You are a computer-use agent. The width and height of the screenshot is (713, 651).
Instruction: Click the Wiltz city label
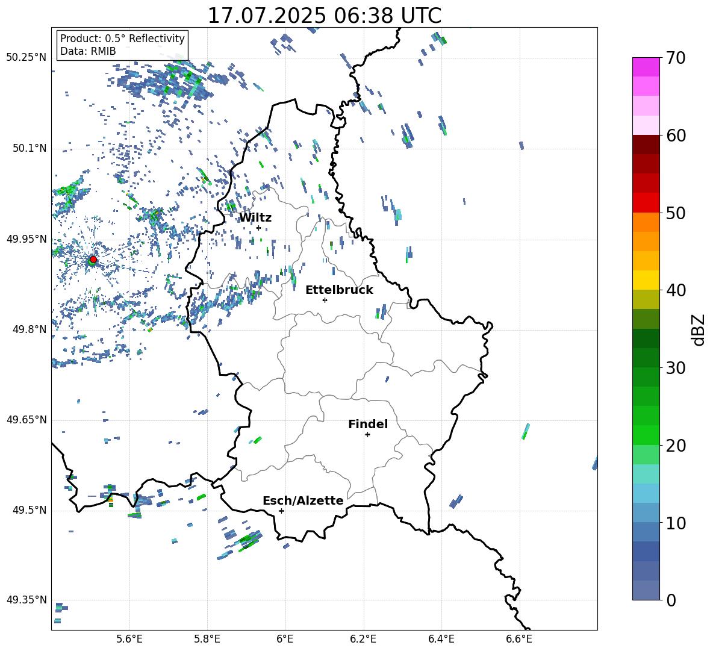255,218
